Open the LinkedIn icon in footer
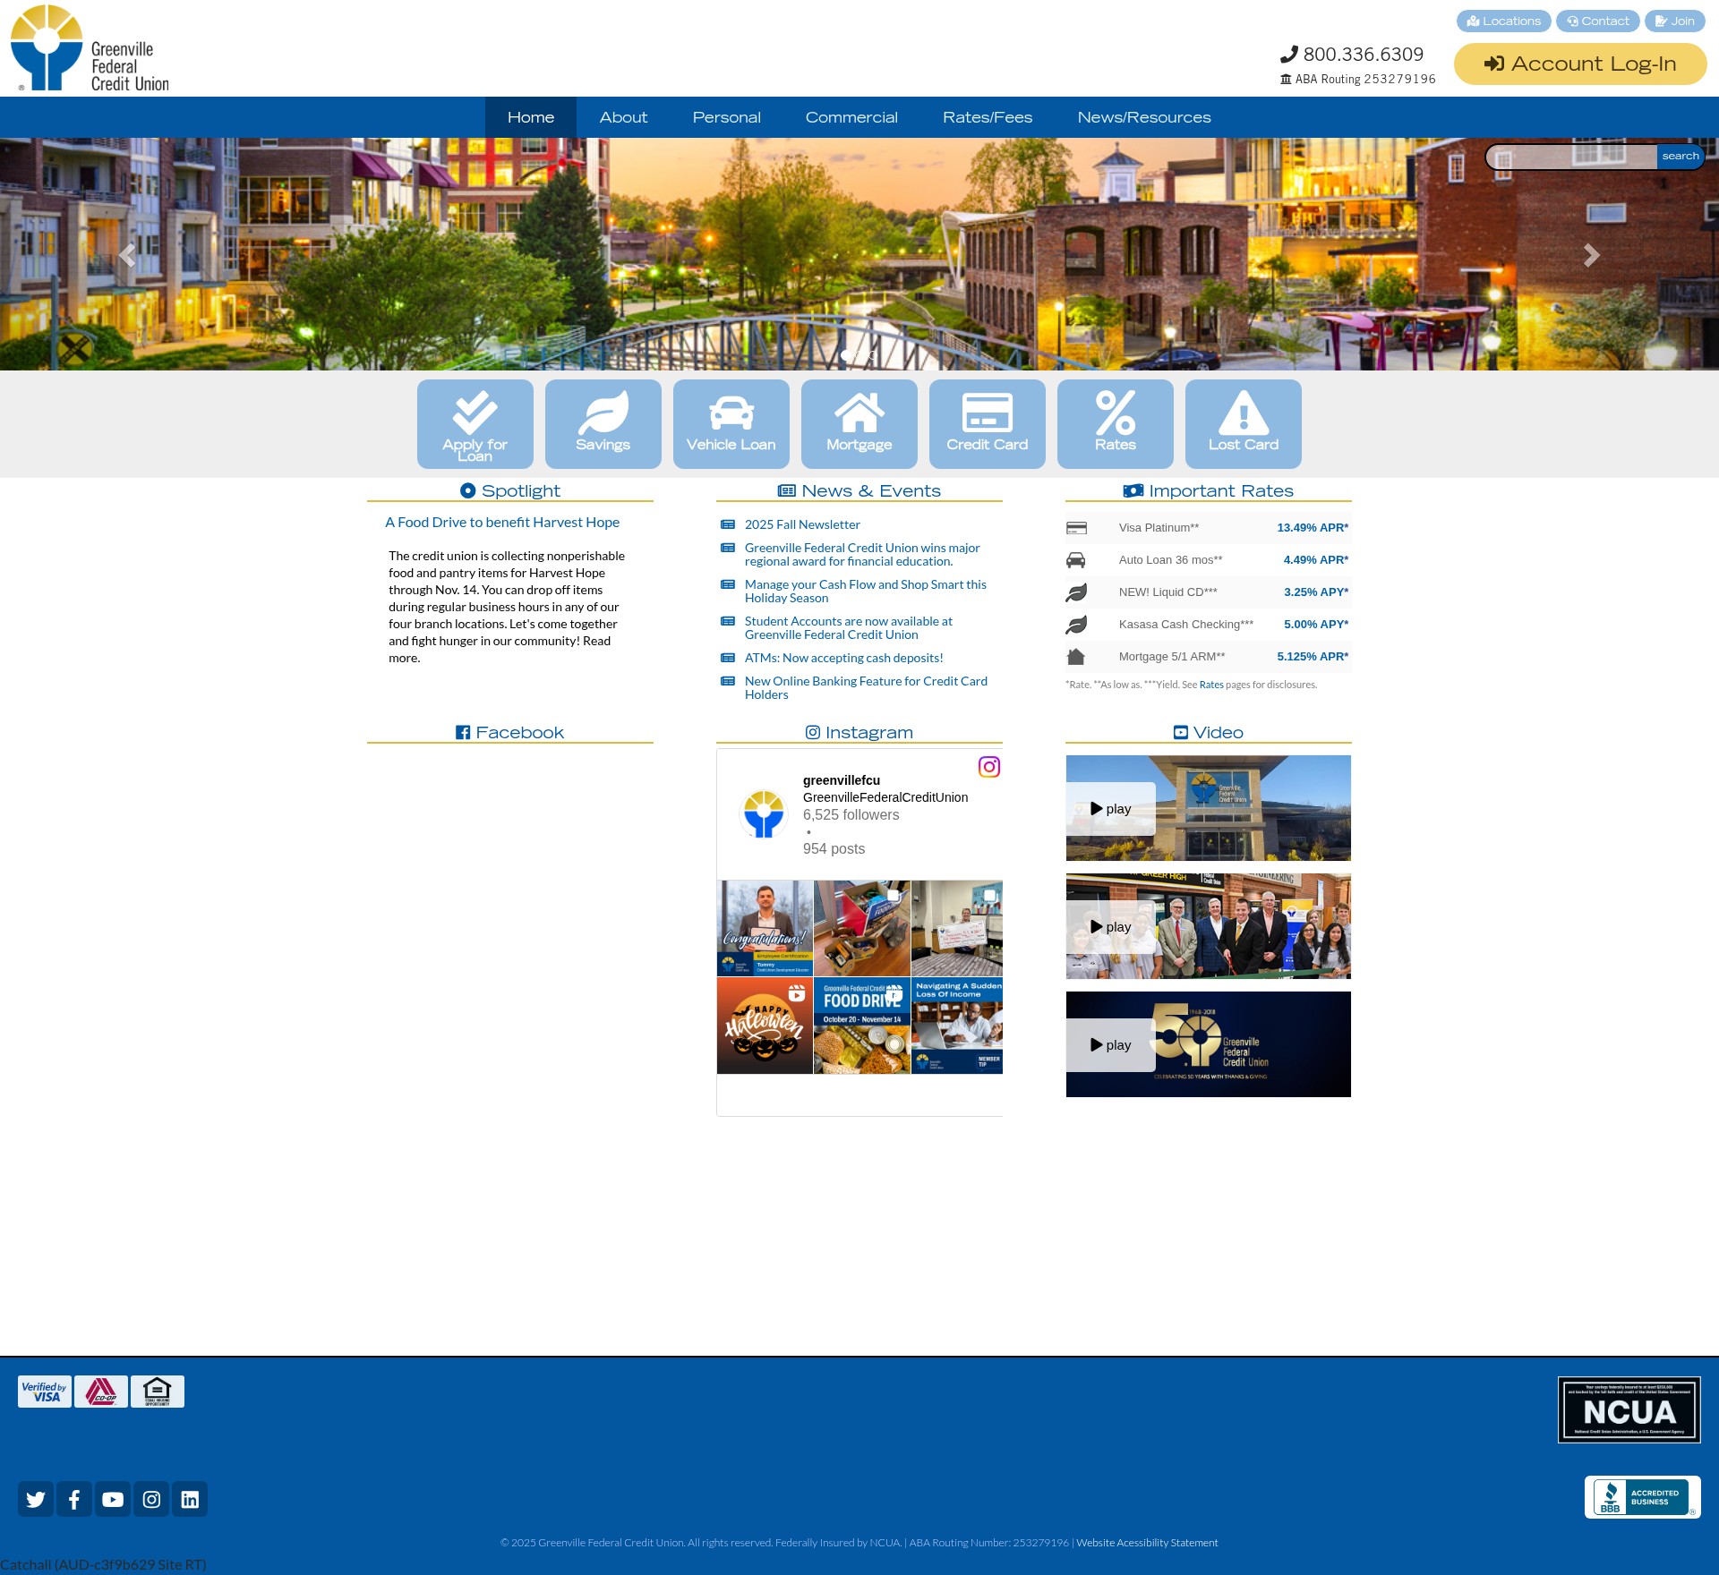 190,1499
